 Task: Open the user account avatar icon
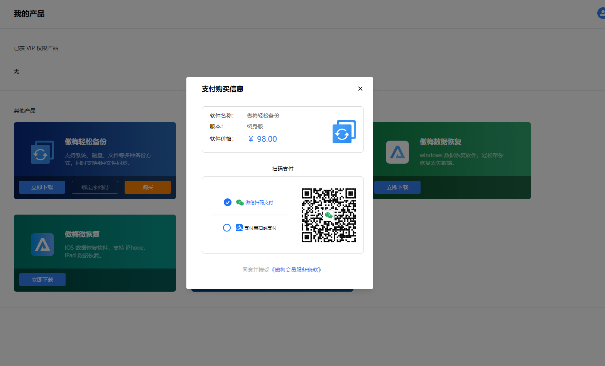click(x=601, y=13)
